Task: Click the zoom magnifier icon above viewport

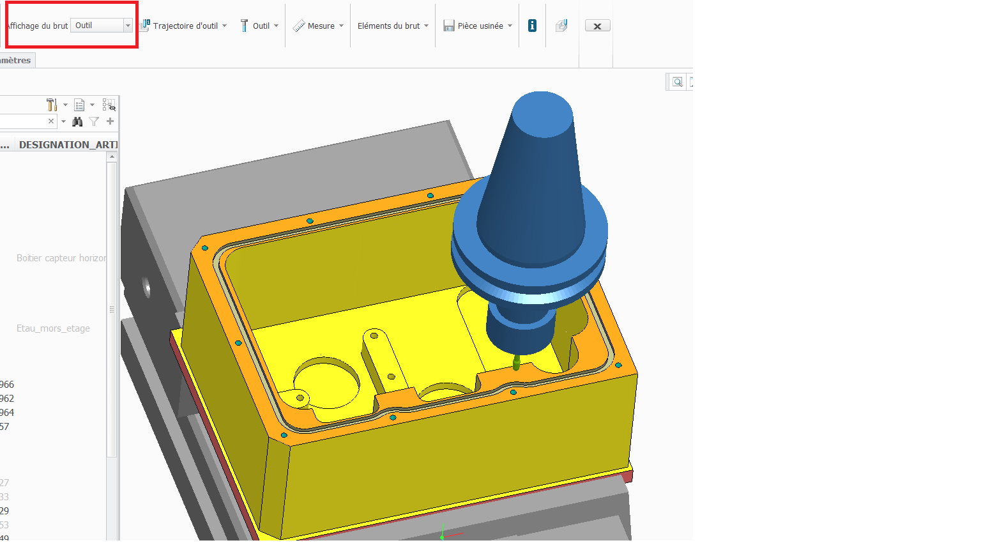Action: click(x=678, y=82)
